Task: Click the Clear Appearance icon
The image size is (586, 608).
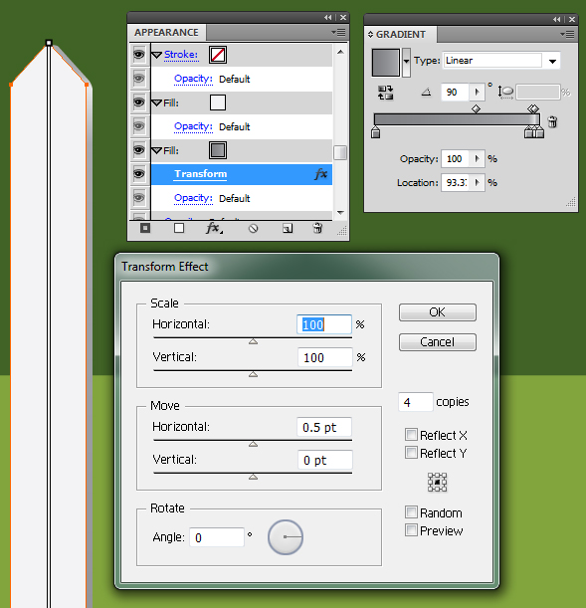Action: [253, 229]
